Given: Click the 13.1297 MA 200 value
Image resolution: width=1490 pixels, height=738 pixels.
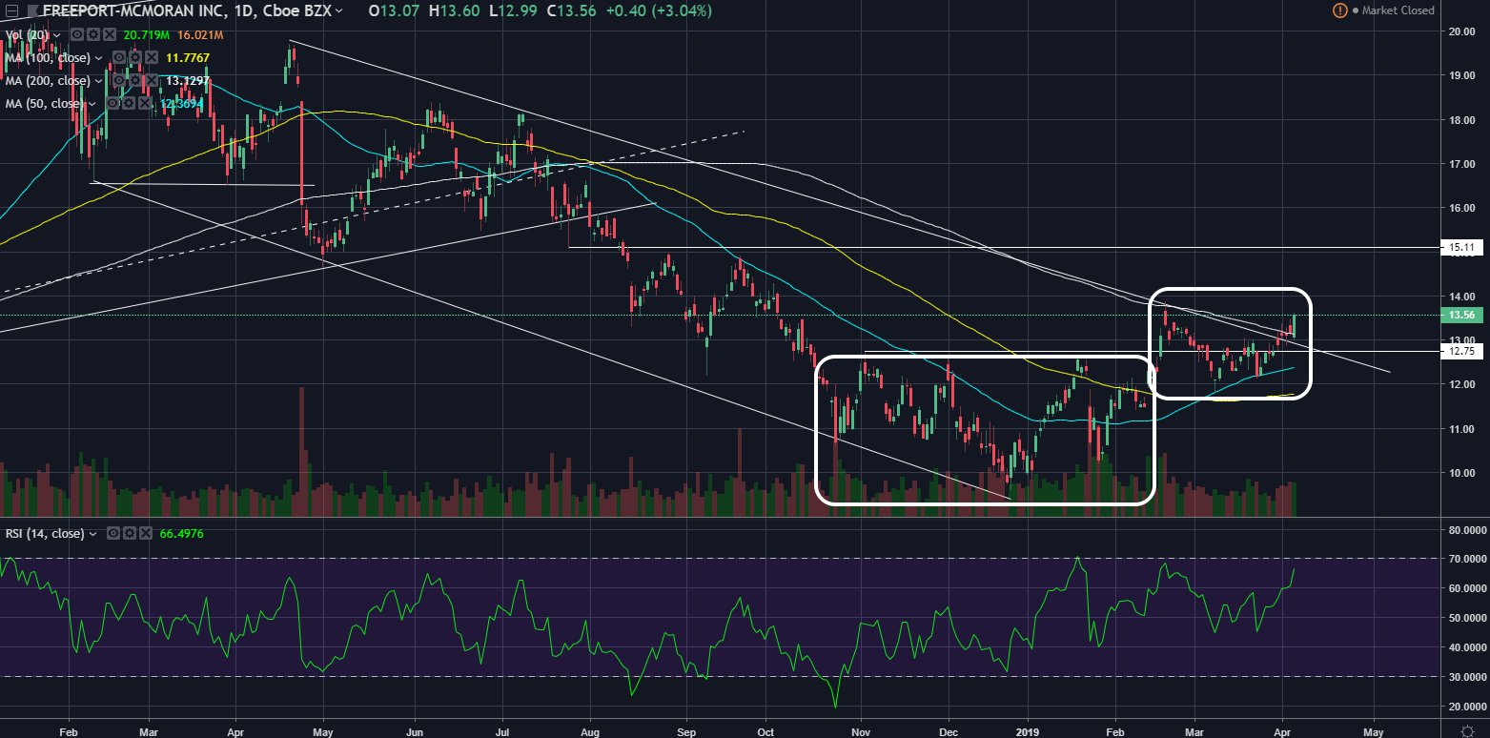Looking at the screenshot, I should pyautogui.click(x=187, y=80).
